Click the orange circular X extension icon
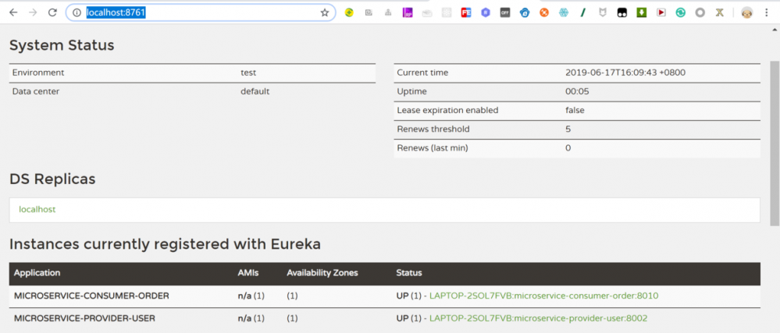 coord(544,12)
